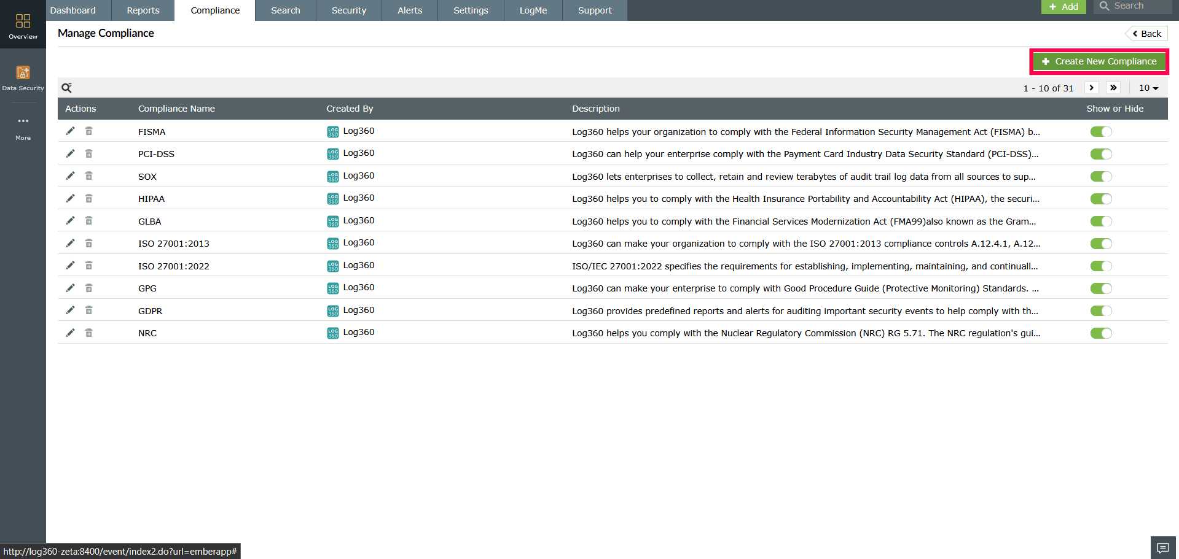The height and width of the screenshot is (559, 1179).
Task: Click the HIPAA compliance name
Action: tap(151, 199)
